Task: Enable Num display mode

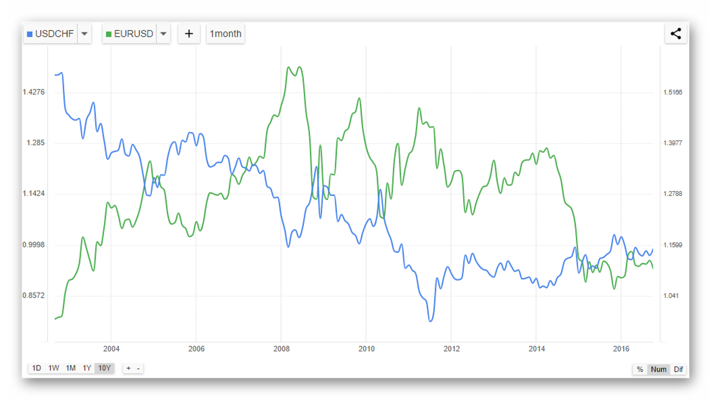Action: 658,369
